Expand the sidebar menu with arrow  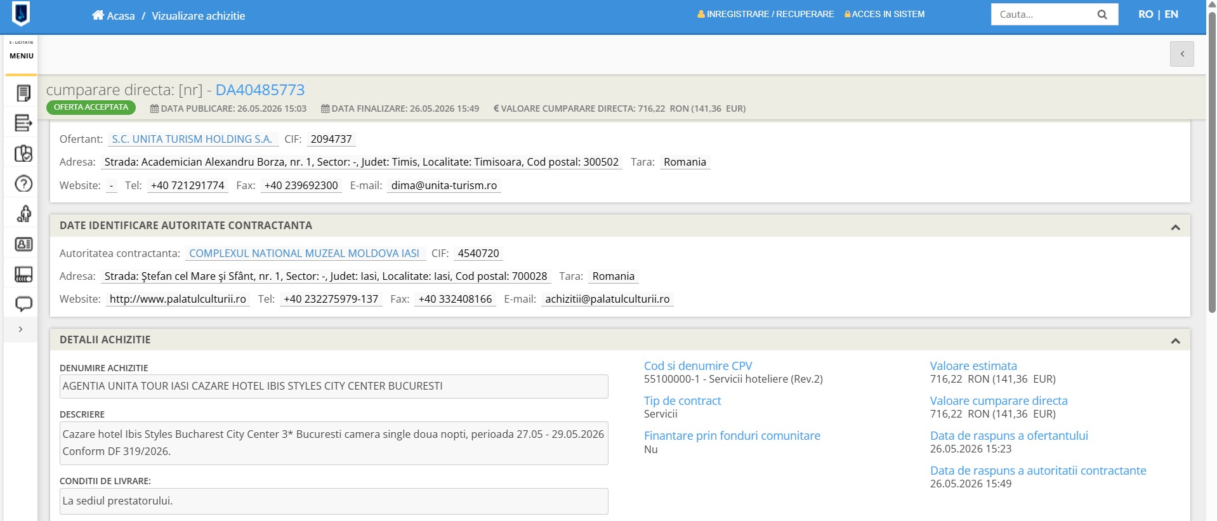[21, 329]
